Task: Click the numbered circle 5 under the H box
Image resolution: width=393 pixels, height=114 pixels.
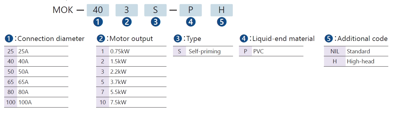Action: click(x=222, y=22)
